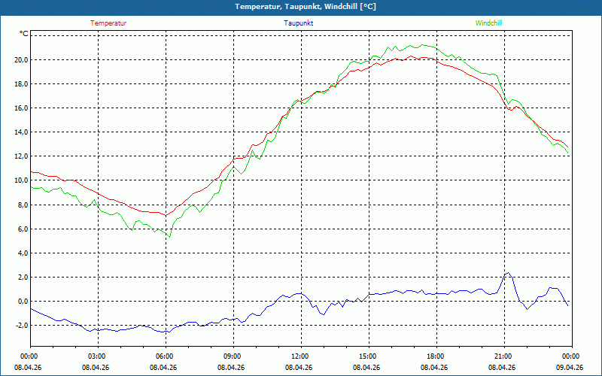Click the -2,0 y-axis value
Screen dimensions: 602x376
click(22, 326)
